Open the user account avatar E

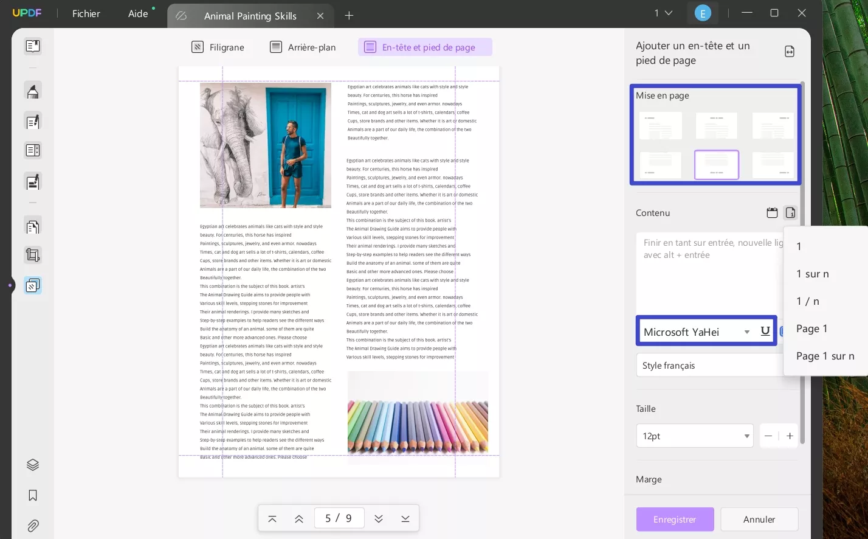pyautogui.click(x=703, y=13)
